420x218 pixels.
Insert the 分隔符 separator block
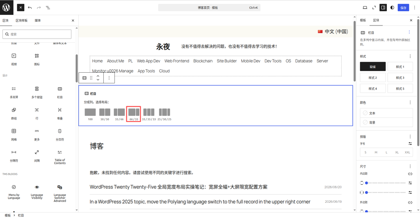pyautogui.click(x=14, y=156)
